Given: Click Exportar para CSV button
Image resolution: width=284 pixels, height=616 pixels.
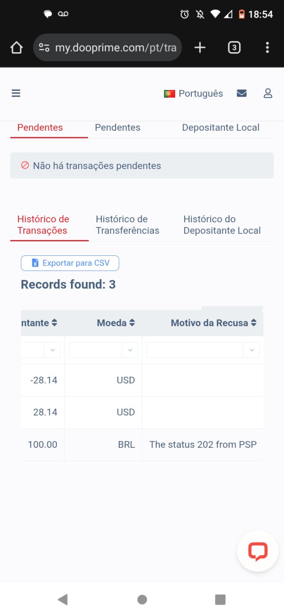Looking at the screenshot, I should (x=70, y=263).
